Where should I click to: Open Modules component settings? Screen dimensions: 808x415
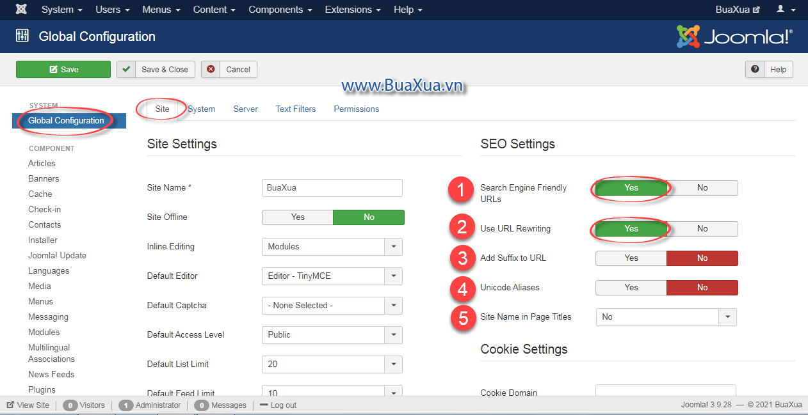point(44,332)
